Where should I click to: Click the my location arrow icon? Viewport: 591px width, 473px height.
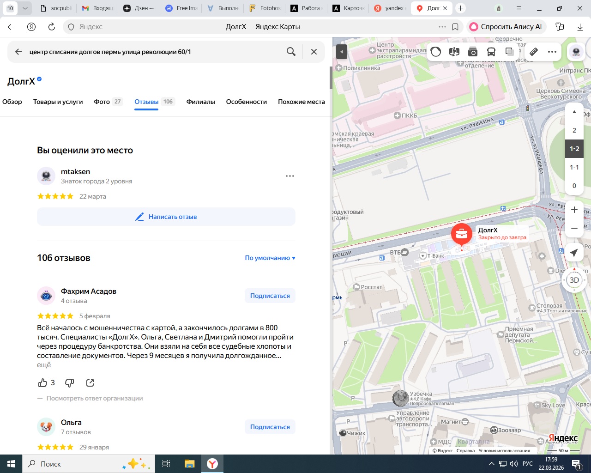pos(574,252)
